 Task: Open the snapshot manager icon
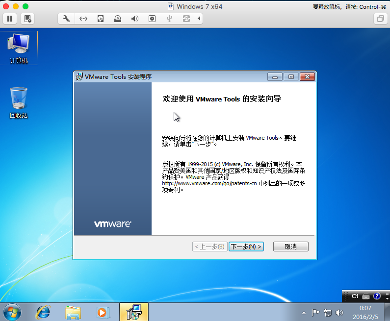(x=27, y=19)
